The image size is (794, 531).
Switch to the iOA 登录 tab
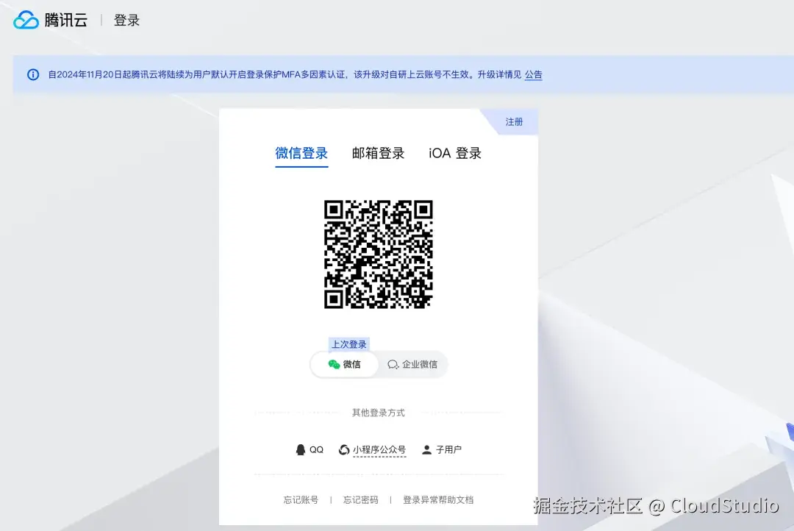coord(454,153)
